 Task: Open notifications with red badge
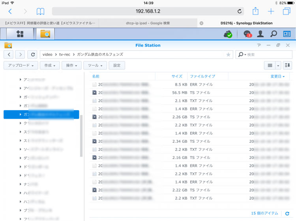point(247,34)
